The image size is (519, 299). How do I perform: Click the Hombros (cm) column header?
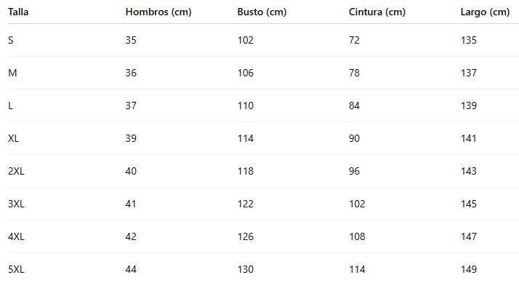[x=158, y=12]
